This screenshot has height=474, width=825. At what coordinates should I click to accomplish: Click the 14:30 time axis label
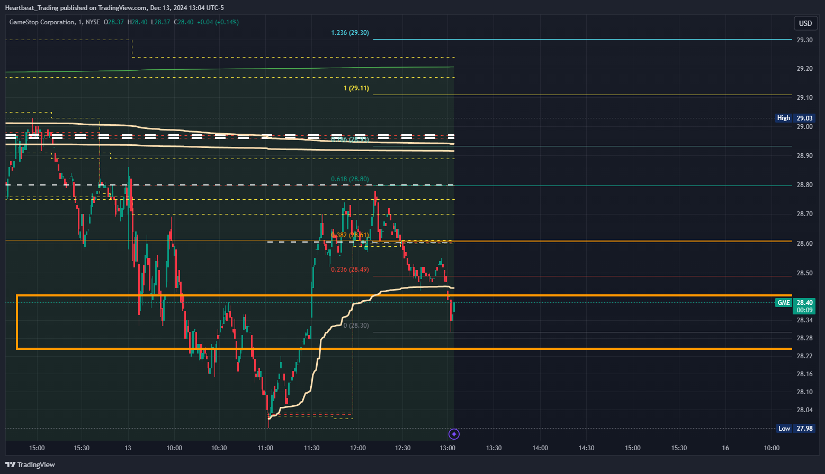586,448
